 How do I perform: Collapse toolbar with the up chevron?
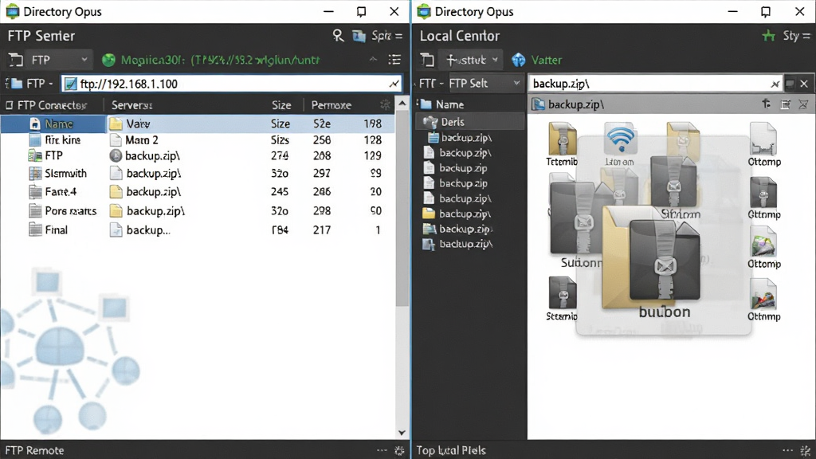373,59
